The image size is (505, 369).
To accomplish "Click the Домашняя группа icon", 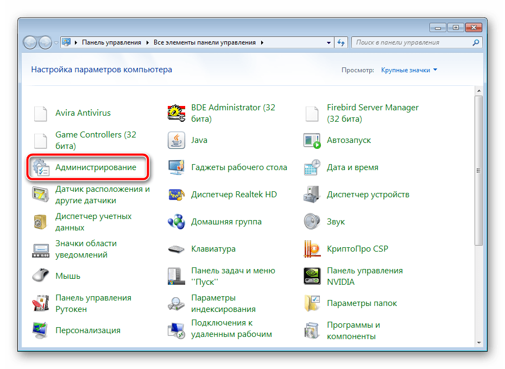I will click(x=176, y=222).
